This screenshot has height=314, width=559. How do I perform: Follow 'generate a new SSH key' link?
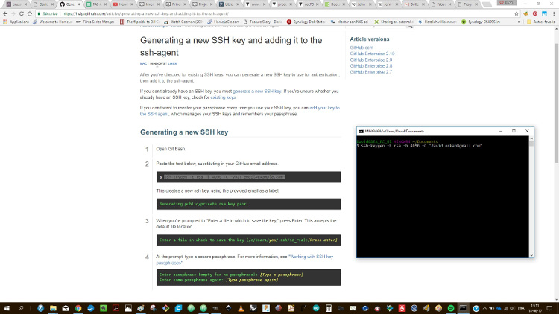pyautogui.click(x=257, y=92)
